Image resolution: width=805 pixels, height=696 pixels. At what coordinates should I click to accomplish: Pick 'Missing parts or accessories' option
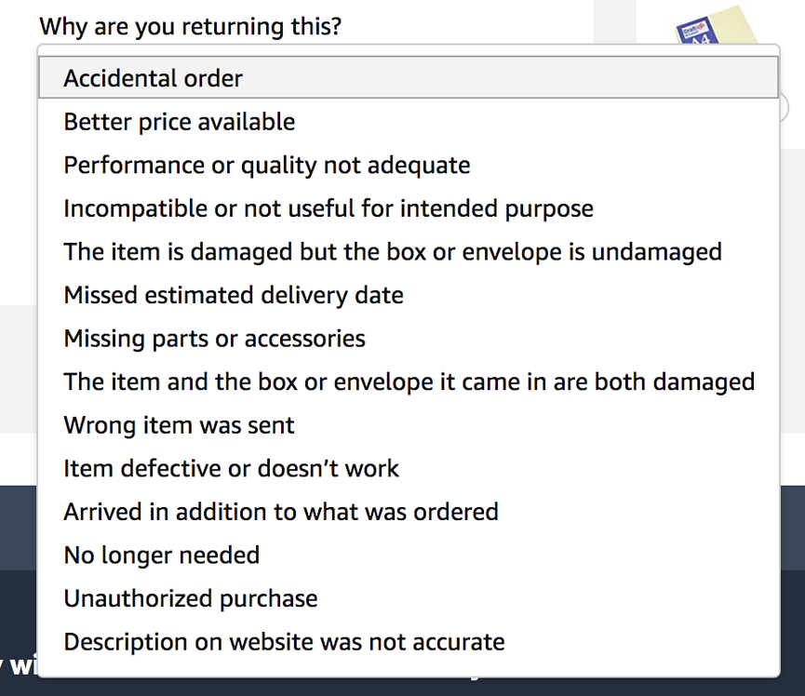click(213, 339)
